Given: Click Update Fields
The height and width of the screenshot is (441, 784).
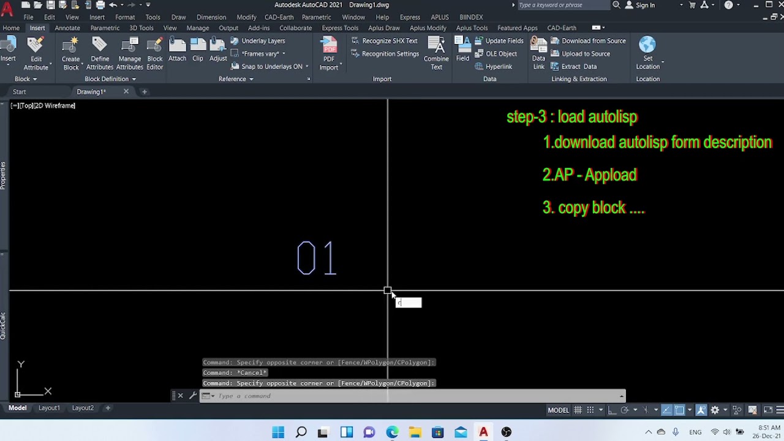Looking at the screenshot, I should (499, 41).
